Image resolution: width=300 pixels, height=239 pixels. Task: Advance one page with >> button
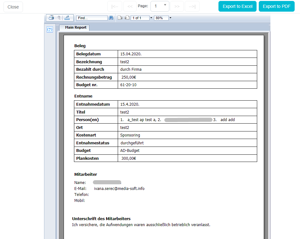pos(177,6)
